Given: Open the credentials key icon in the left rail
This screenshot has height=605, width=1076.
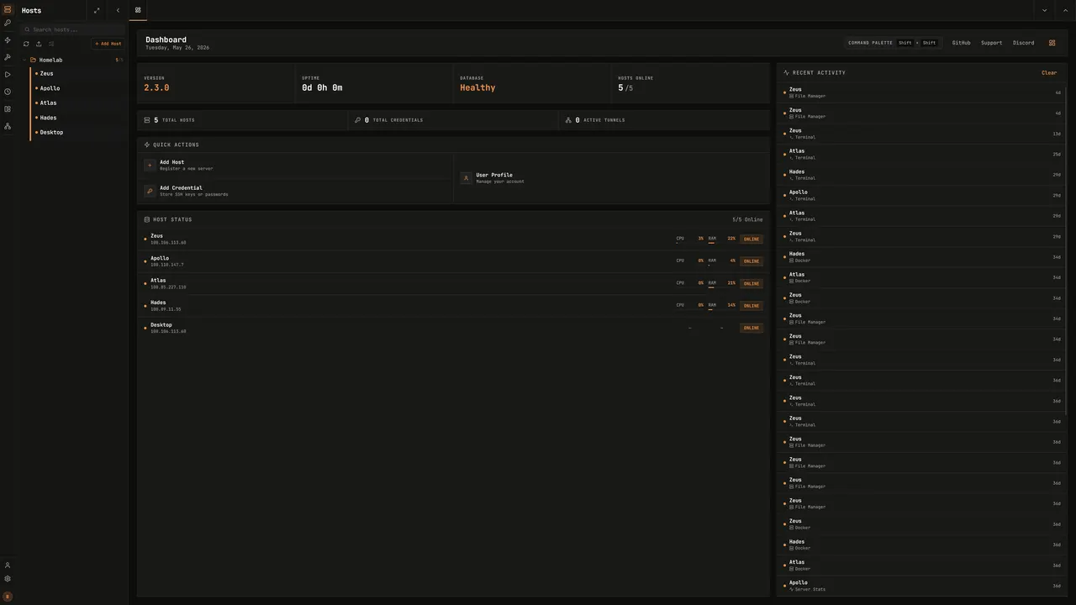Looking at the screenshot, I should [x=8, y=23].
